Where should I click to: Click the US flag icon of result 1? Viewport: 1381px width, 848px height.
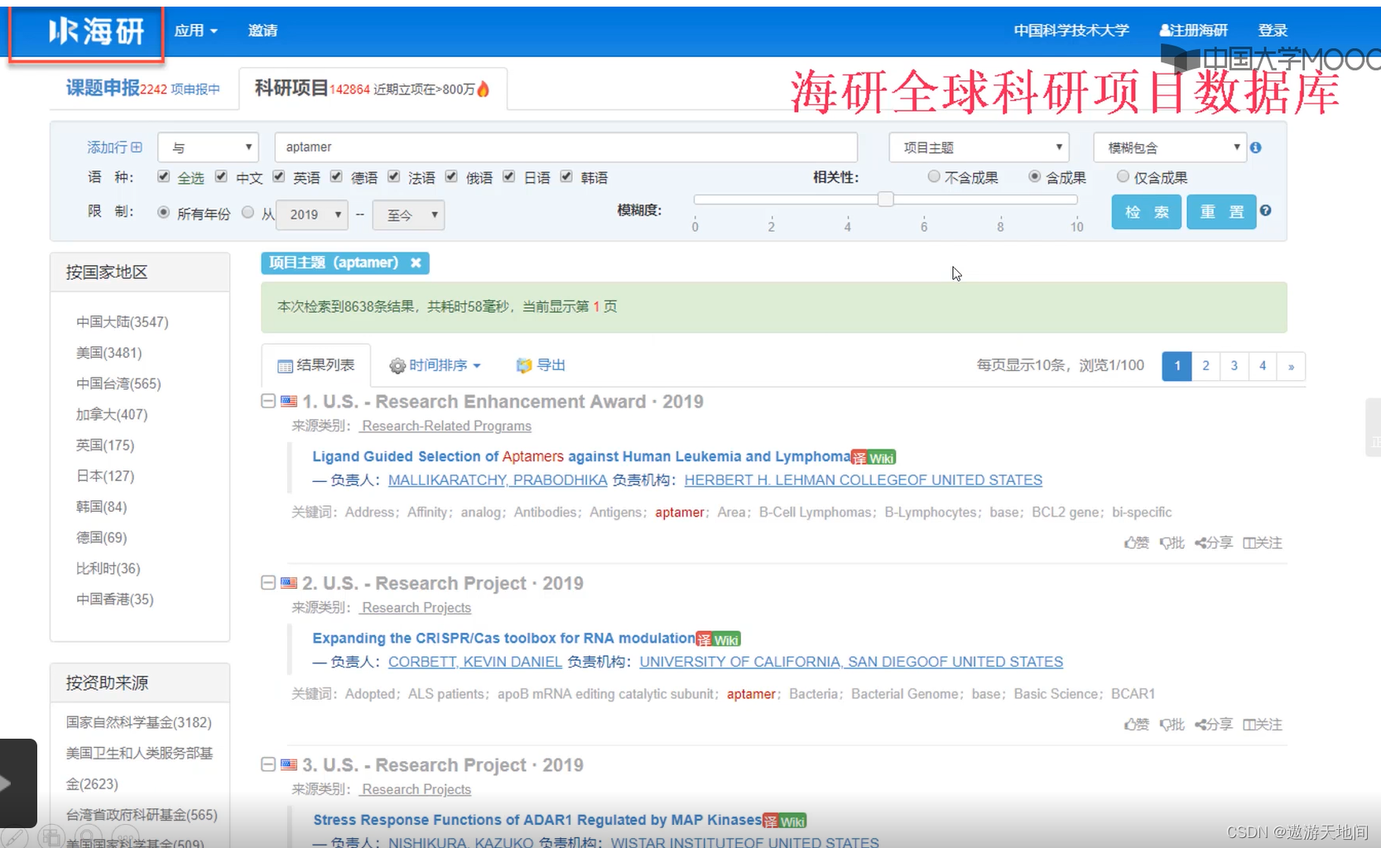click(x=289, y=402)
